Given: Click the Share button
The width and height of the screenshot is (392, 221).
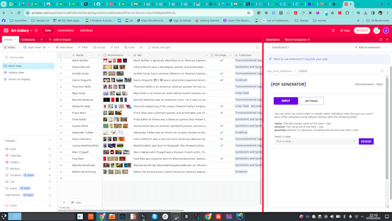Looking at the screenshot, I should click(x=362, y=31).
